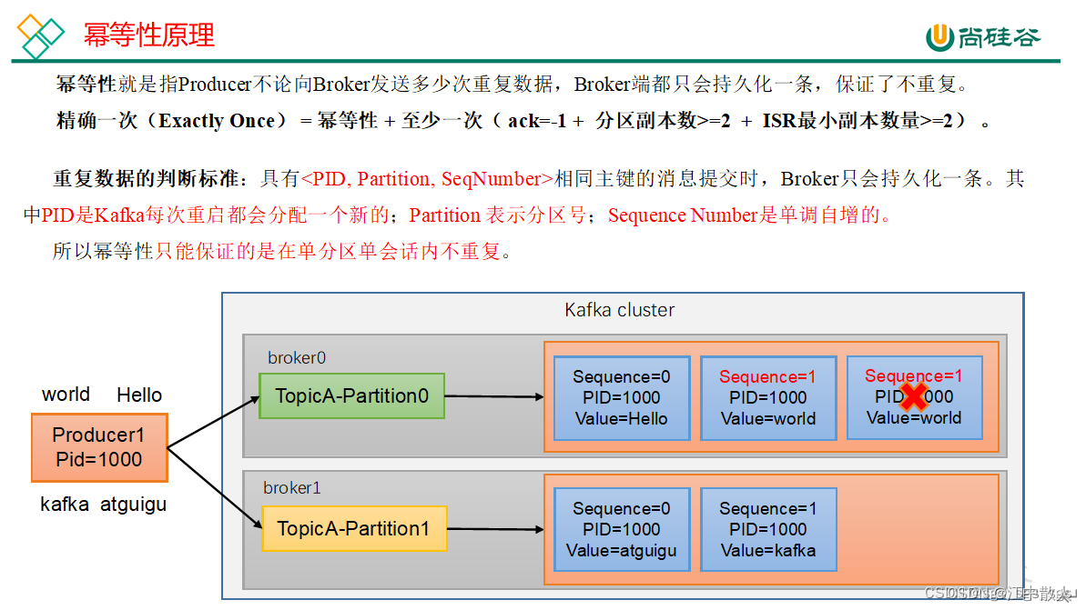Viewport: 1086px width, 610px height.
Task: Click the broker0 label
Action: click(297, 357)
